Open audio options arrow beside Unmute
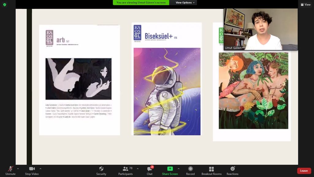The width and height of the screenshot is (314, 177). (18, 169)
